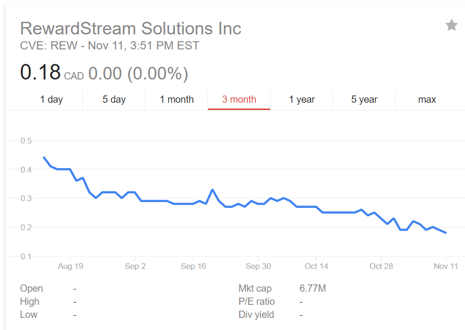The height and width of the screenshot is (330, 465).
Task: Click the 0.18 current price
Action: (40, 73)
